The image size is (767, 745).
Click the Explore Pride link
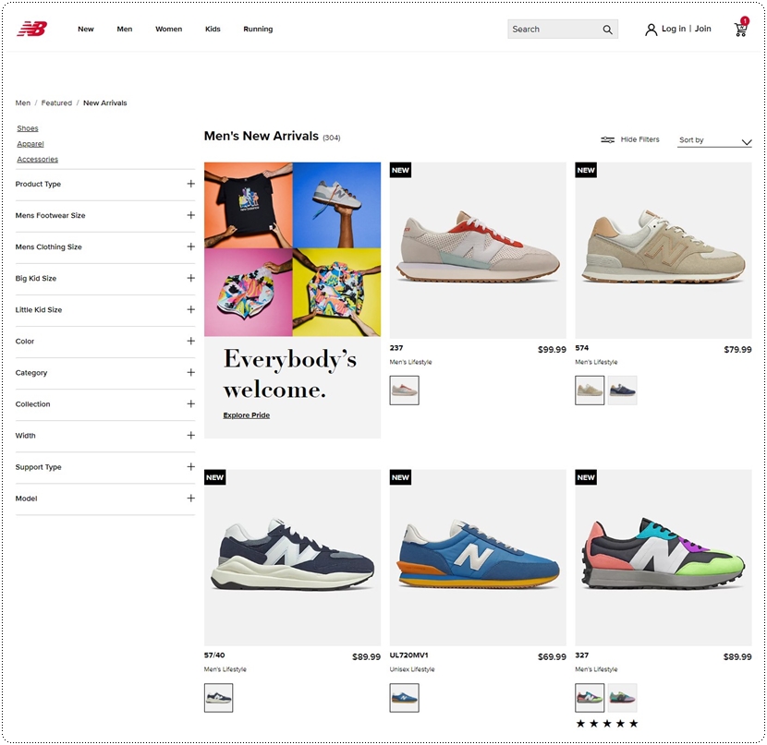(247, 415)
